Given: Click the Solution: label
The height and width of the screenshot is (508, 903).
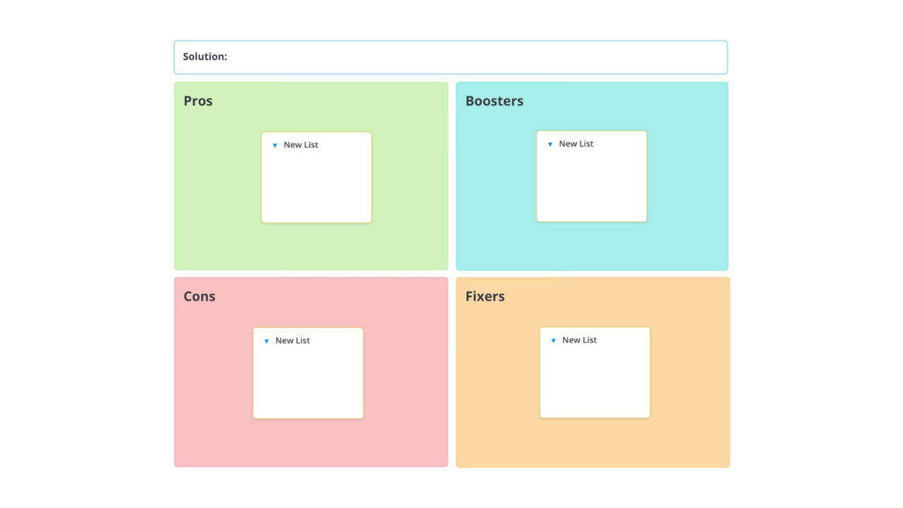Looking at the screenshot, I should point(205,56).
